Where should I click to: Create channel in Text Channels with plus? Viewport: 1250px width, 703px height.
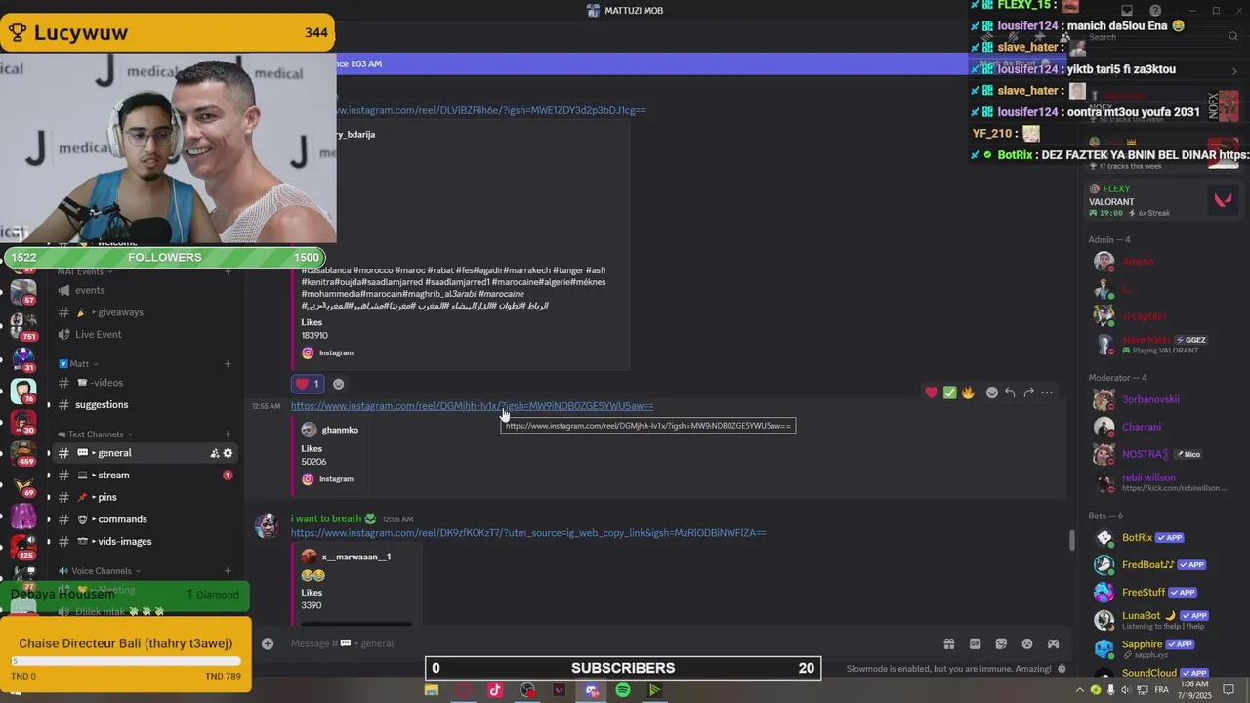(x=228, y=434)
